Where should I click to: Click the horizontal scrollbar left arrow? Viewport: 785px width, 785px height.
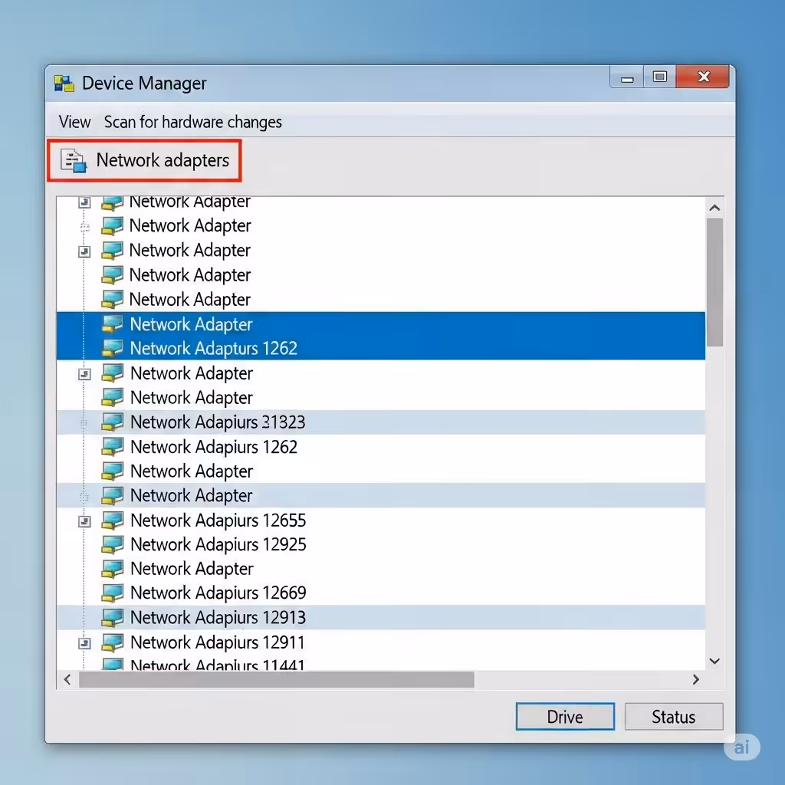67,679
